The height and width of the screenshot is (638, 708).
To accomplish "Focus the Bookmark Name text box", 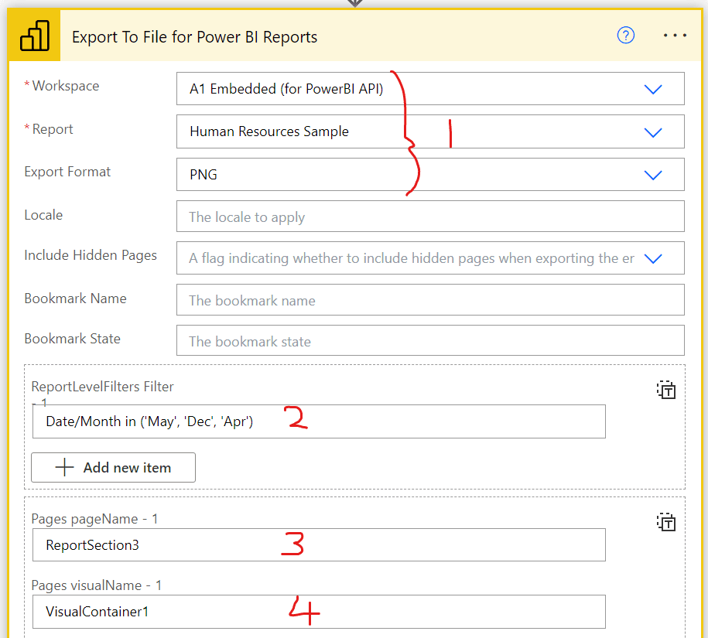I will 429,300.
